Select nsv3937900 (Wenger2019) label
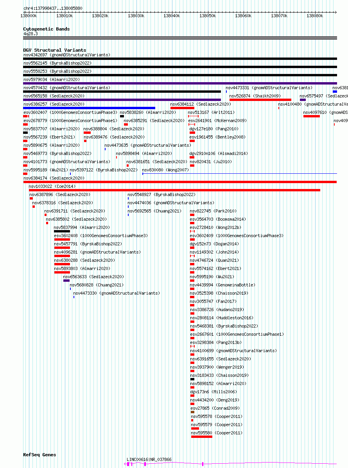The image size is (348, 468). tap(217, 367)
